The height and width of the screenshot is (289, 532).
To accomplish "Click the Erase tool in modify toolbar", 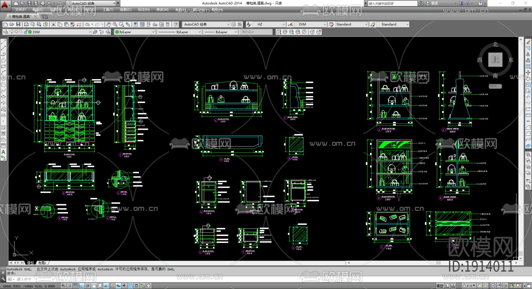I will [528, 42].
